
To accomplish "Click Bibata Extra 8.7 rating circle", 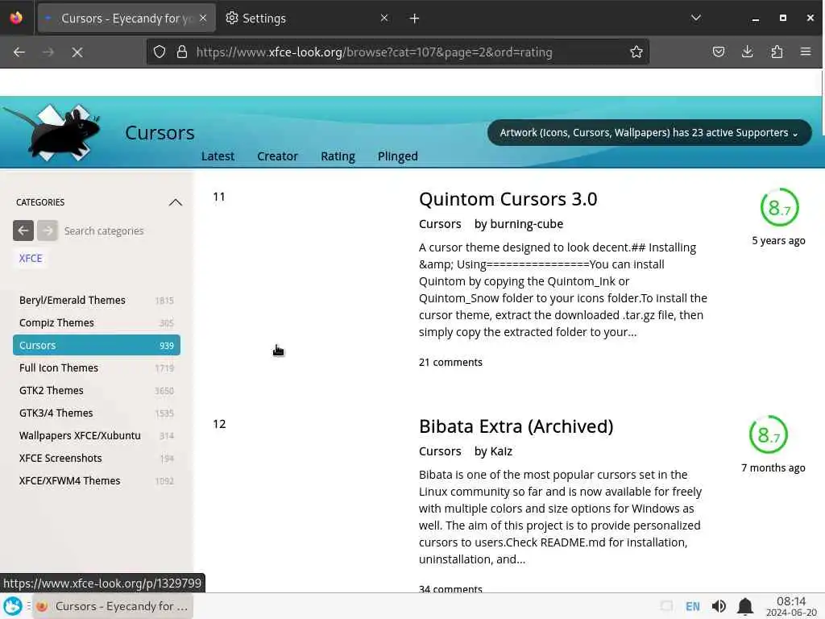I will pyautogui.click(x=768, y=434).
